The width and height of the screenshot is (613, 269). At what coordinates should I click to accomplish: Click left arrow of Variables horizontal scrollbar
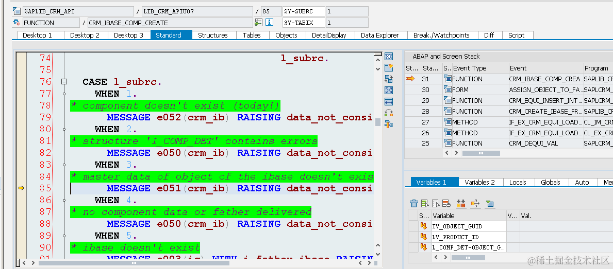pos(435,258)
